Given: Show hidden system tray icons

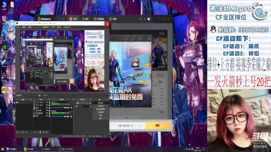Looking at the screenshot, I should pyautogui.click(x=185, y=149).
